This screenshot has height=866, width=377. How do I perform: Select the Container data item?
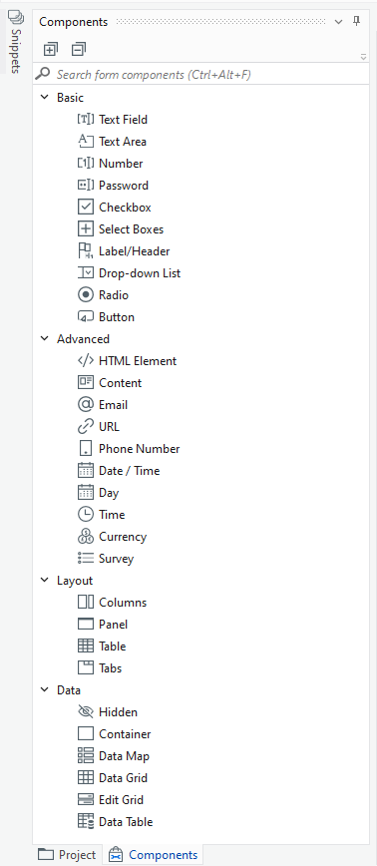pyautogui.click(x=114, y=734)
